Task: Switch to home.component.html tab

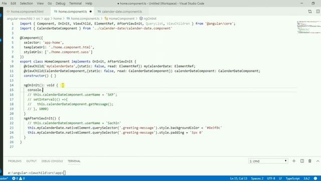Action: 27,12
